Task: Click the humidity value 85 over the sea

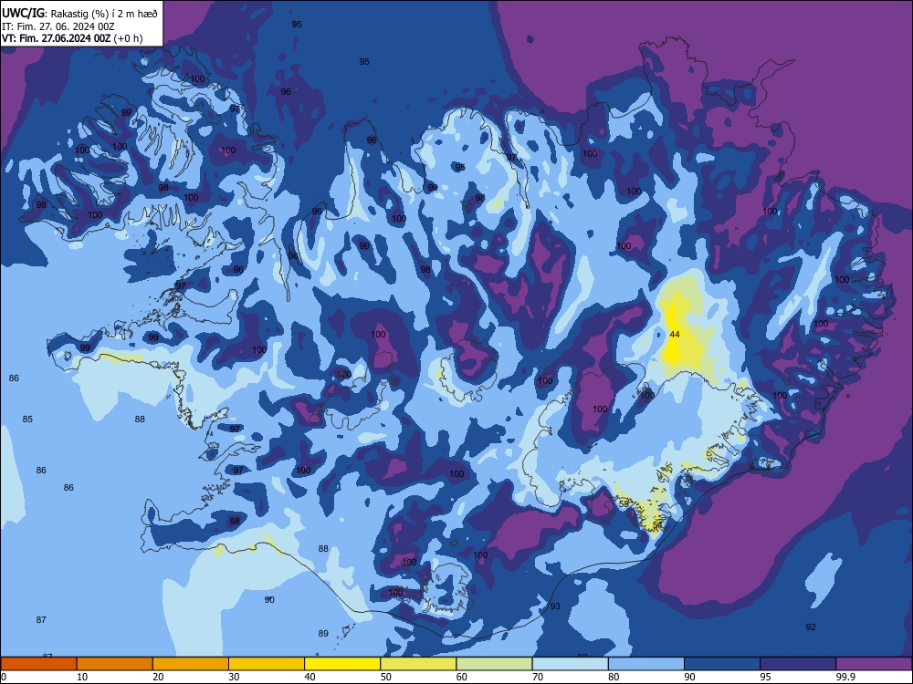Action: 27,420
